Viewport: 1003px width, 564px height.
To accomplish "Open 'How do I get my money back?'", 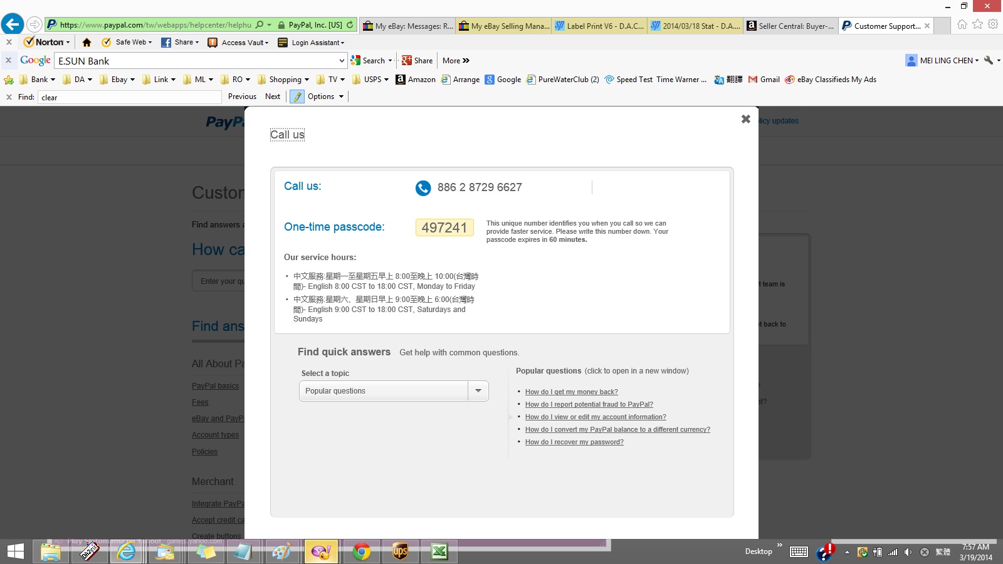I will point(571,392).
